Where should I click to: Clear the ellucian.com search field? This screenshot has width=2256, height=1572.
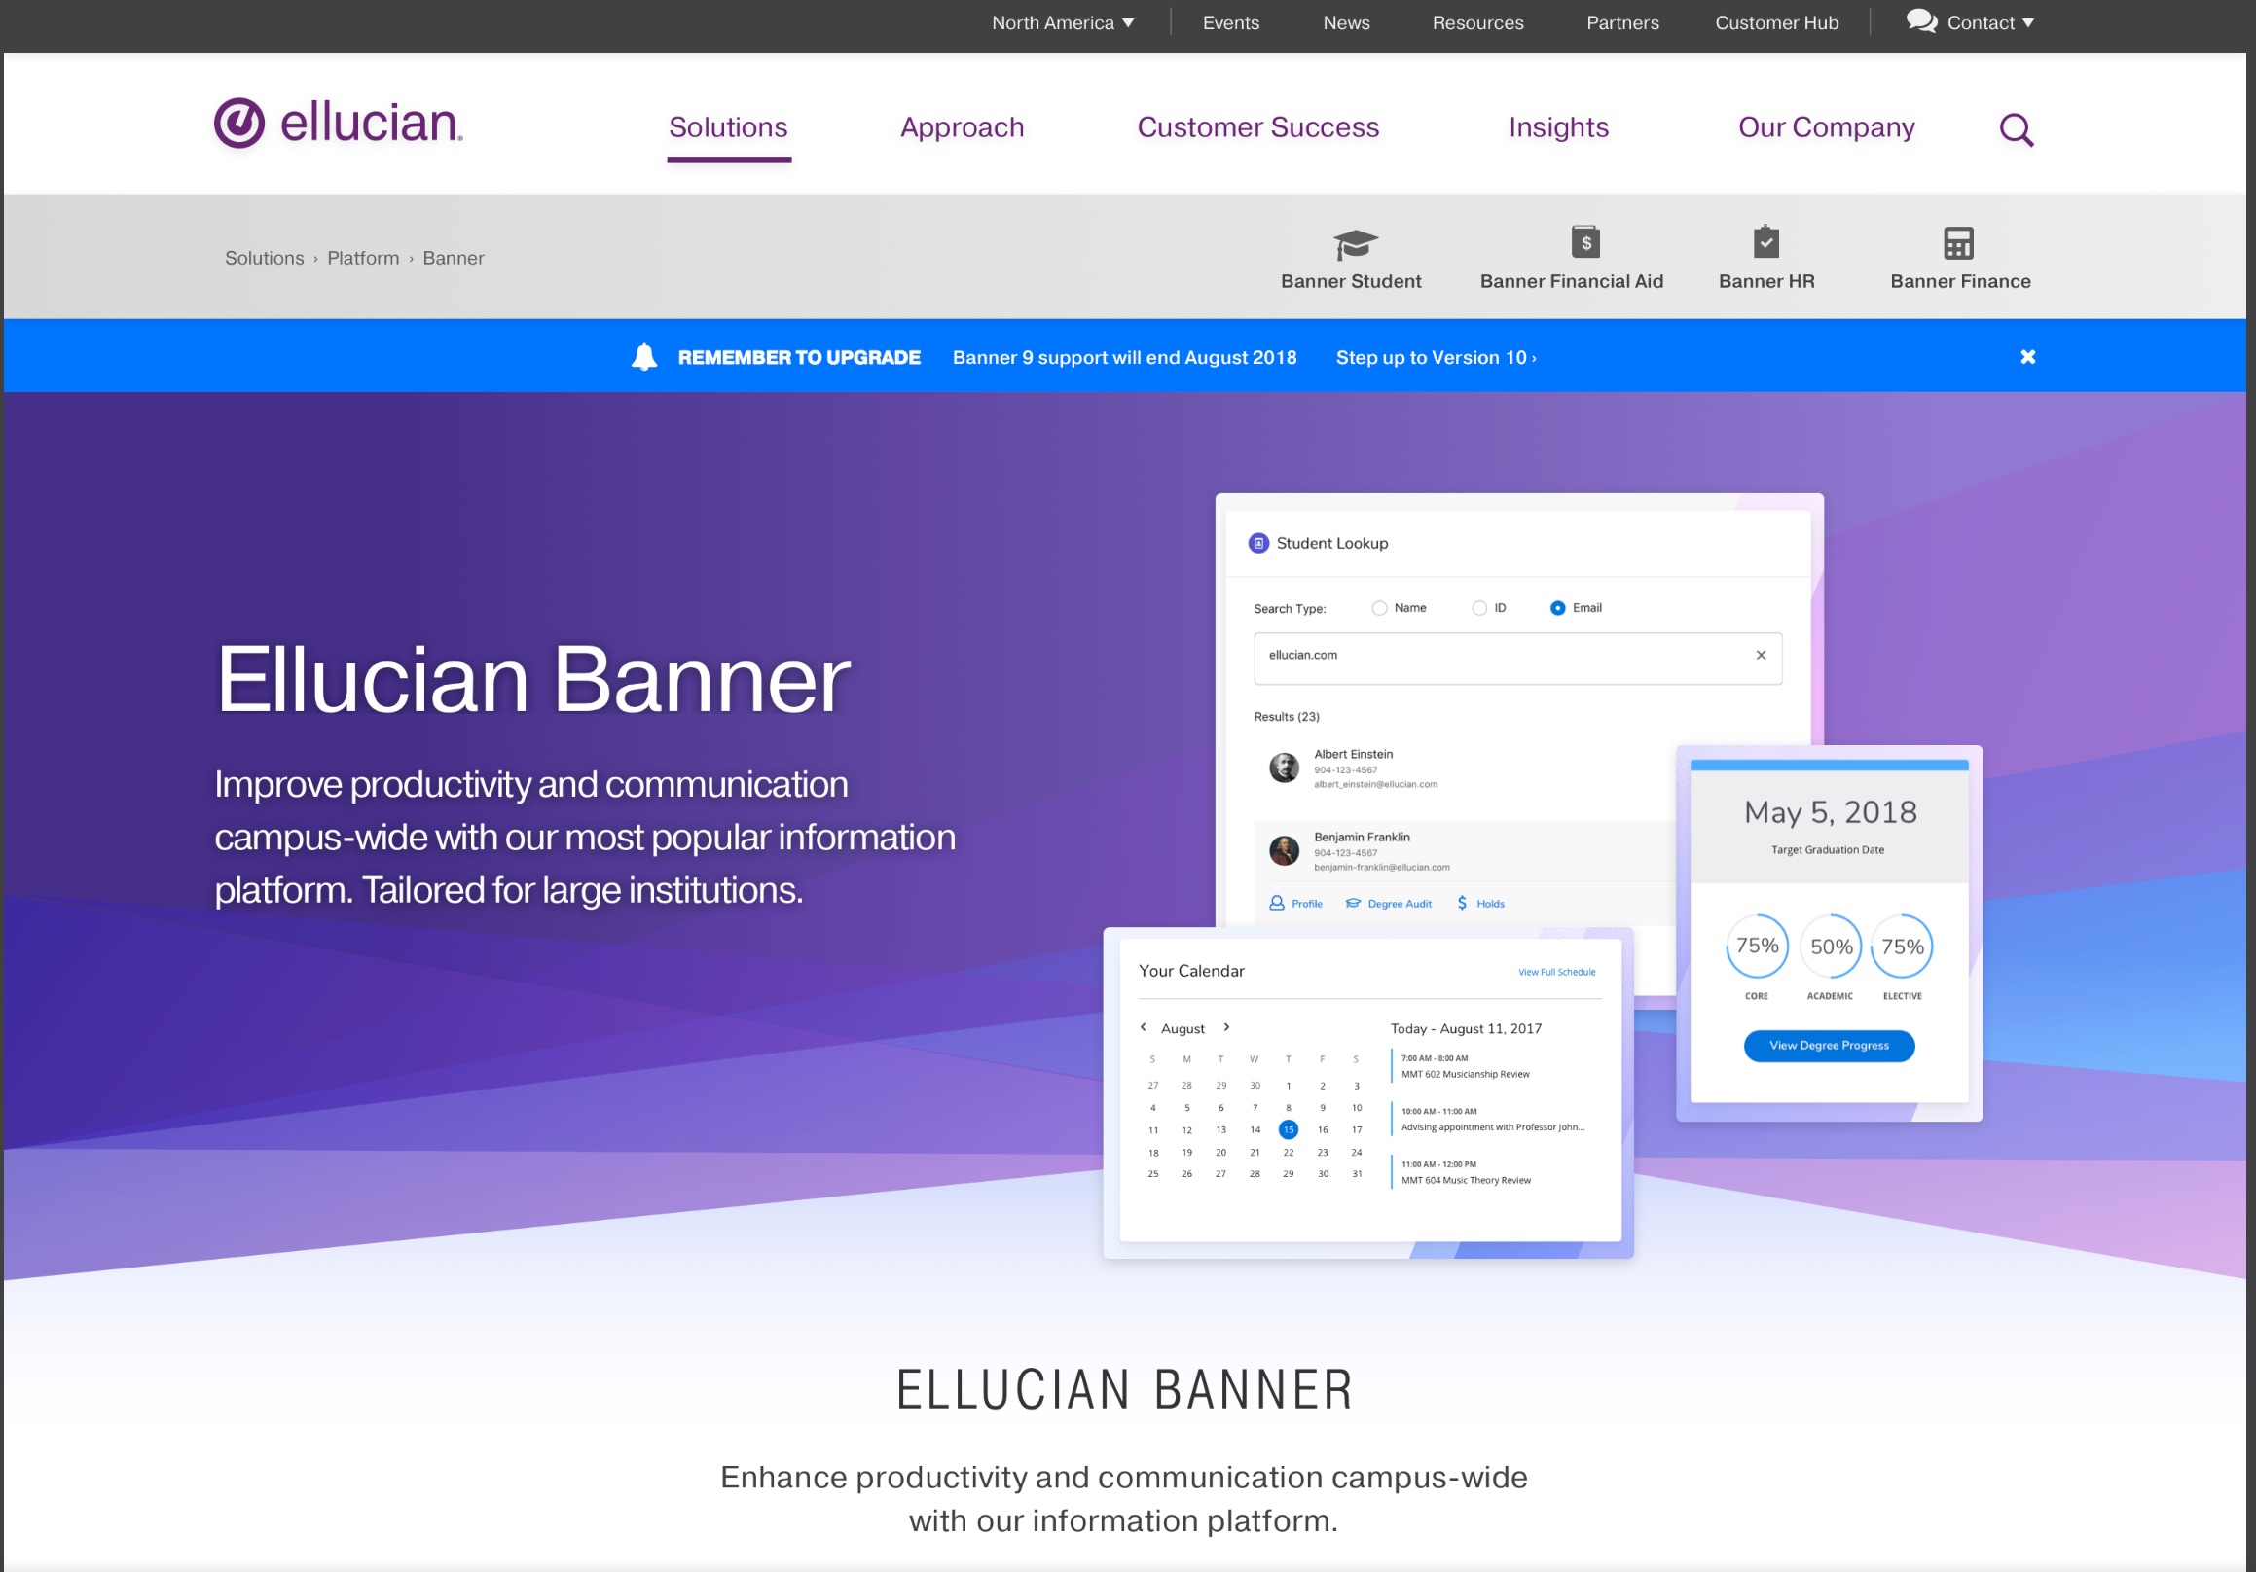coord(1760,655)
